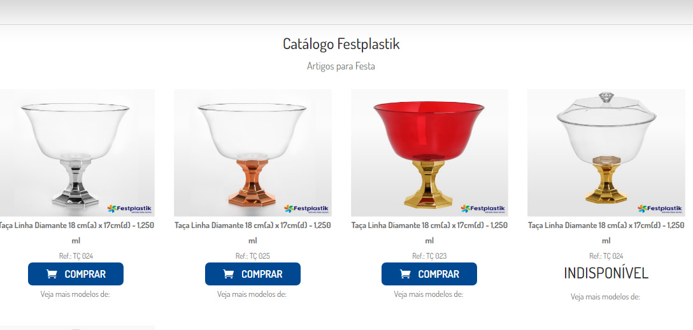
Task: Click the Artigos para Festa subtitle
Action: pyautogui.click(x=341, y=66)
